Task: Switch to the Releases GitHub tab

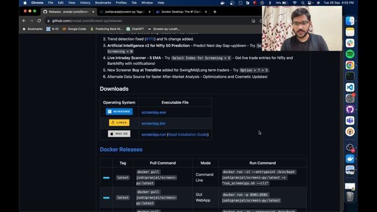Action: 68,12
